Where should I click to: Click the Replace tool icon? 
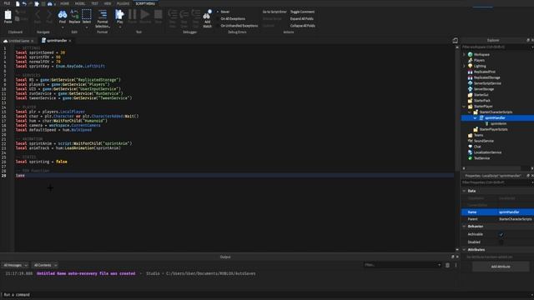(x=74, y=15)
